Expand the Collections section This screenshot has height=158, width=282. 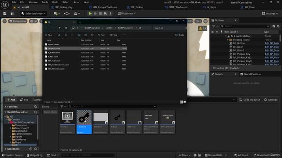5,149
